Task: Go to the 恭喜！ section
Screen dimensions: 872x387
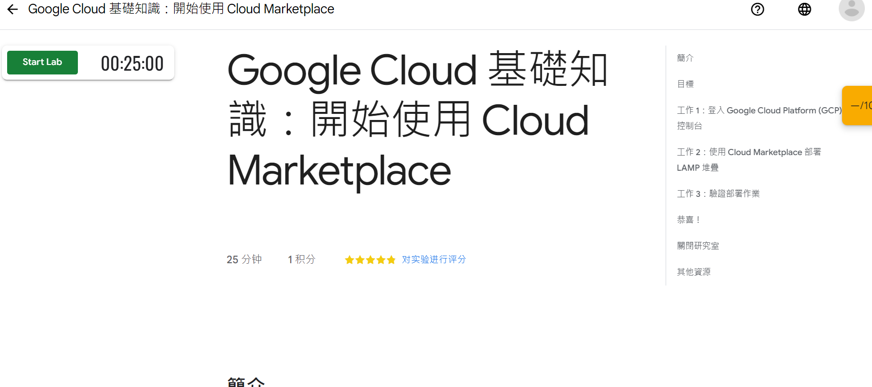Action: (688, 220)
